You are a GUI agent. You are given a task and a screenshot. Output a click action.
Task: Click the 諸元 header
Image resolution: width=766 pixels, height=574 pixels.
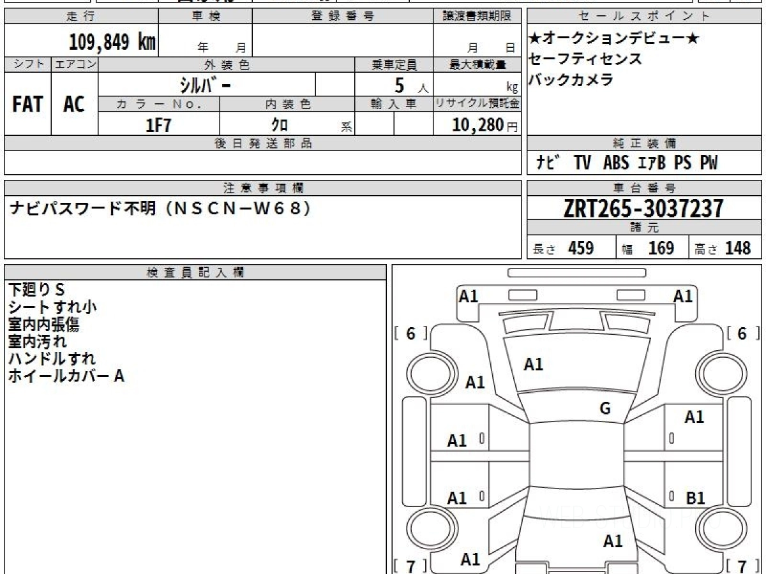[645, 228]
